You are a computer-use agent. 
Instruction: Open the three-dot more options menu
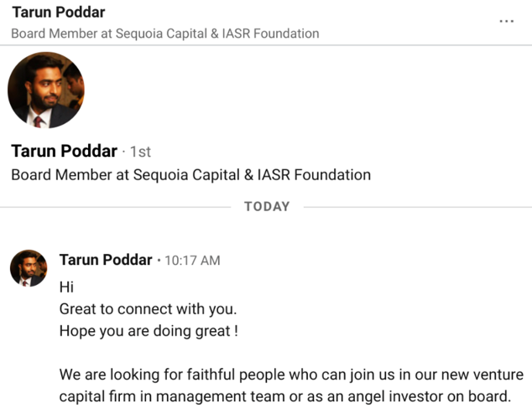506,21
